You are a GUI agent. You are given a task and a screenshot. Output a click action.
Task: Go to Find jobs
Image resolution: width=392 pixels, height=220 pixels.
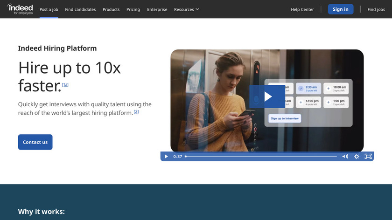click(376, 9)
